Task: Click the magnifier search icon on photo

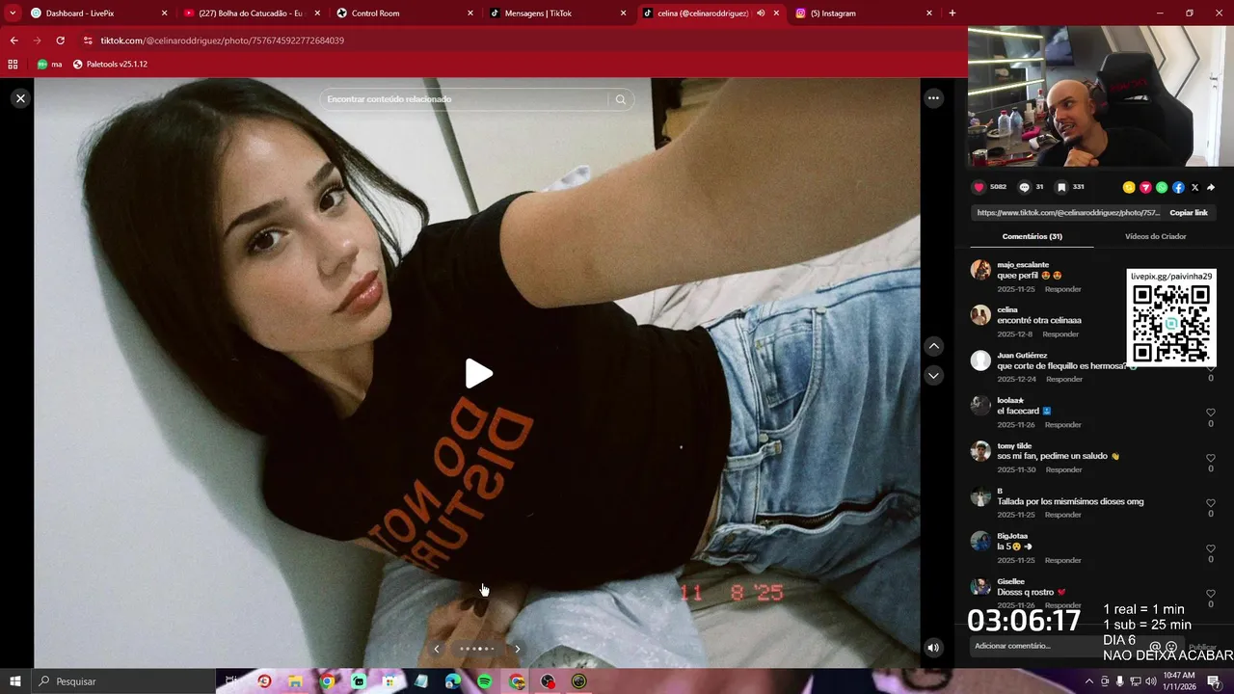Action: pyautogui.click(x=621, y=99)
